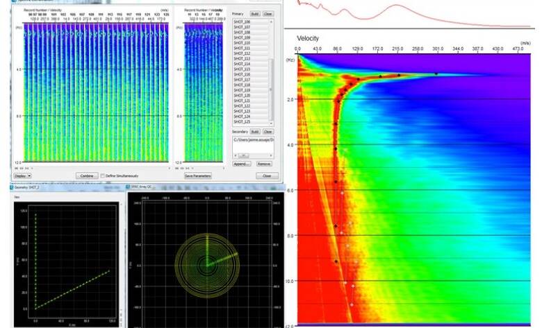Select SHOT_125 in the Primary list
Image resolution: width=542 pixels, height=328 pixels.
point(242,121)
